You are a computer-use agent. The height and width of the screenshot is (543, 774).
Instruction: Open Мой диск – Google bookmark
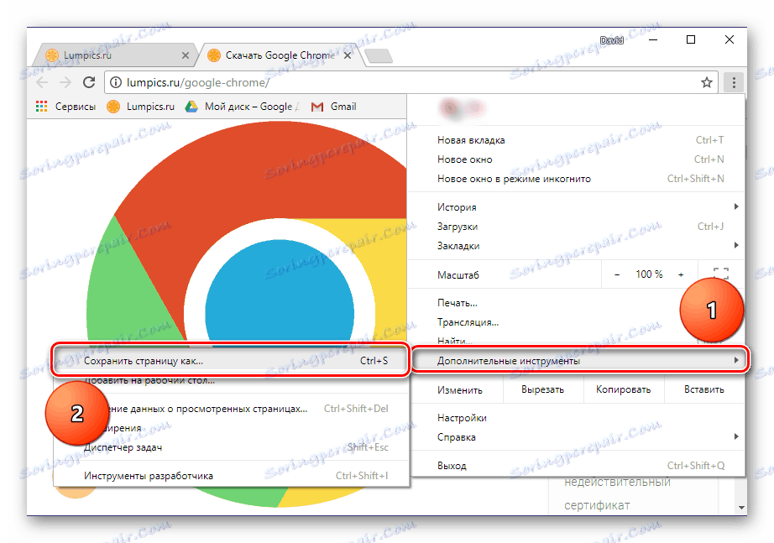pos(243,107)
